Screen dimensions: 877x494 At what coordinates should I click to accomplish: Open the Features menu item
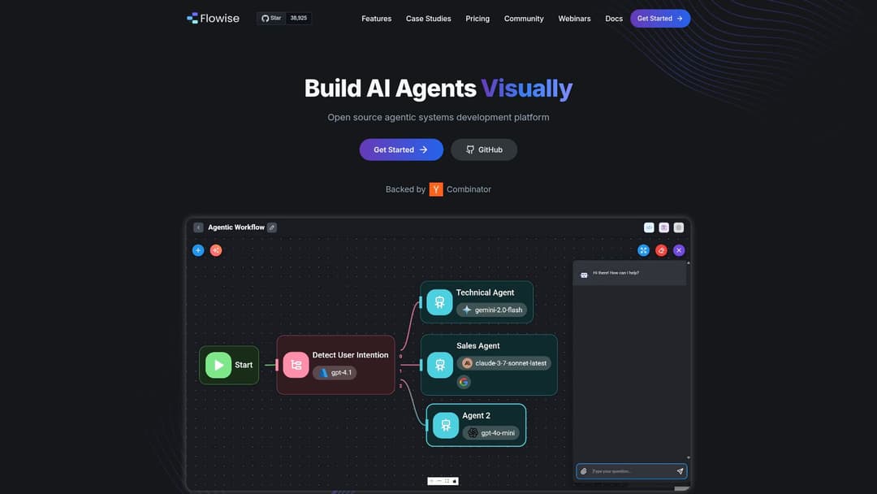click(376, 19)
